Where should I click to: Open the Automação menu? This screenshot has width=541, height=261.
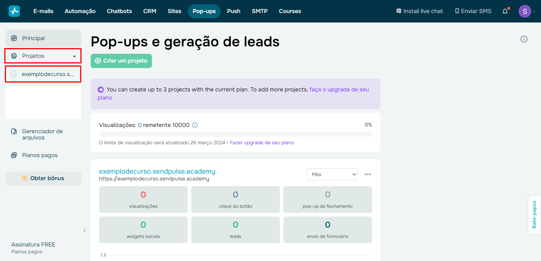click(80, 11)
